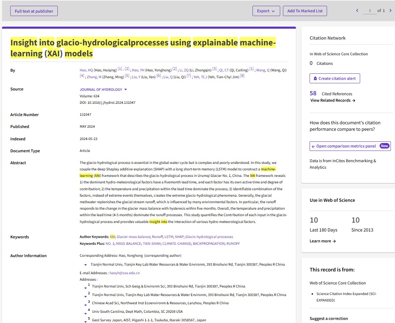Click affiliation superscript [5] after Zhang, Ming
395x323 pixels.
click(127, 75)
